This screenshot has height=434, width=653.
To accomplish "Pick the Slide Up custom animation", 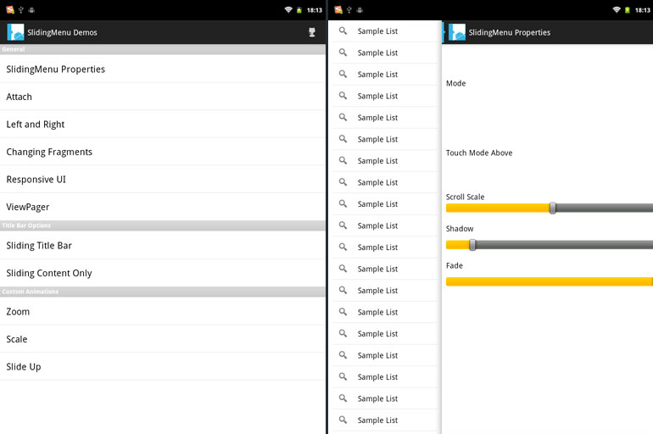I will [x=24, y=367].
